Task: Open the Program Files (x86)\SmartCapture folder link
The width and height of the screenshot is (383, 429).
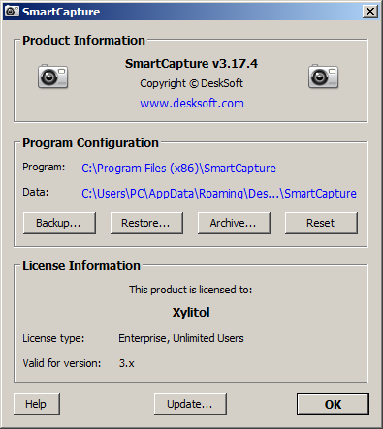Action: click(x=178, y=169)
